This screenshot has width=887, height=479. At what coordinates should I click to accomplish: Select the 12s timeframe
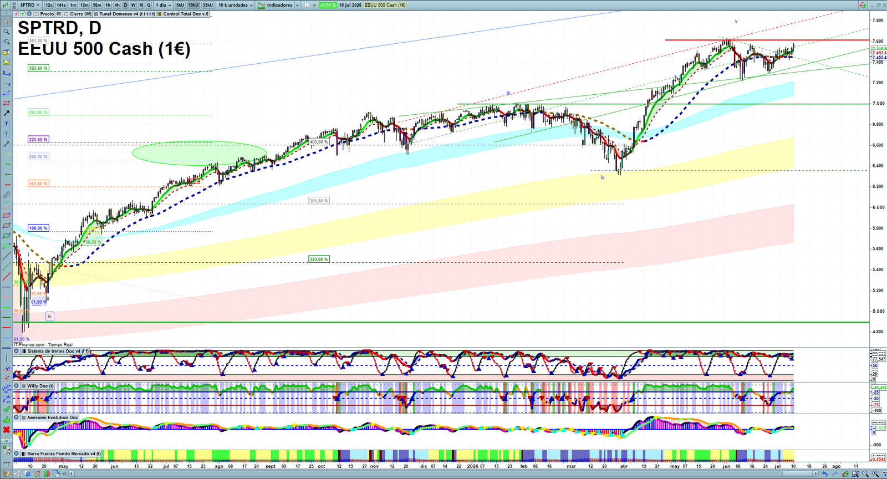pyautogui.click(x=49, y=5)
